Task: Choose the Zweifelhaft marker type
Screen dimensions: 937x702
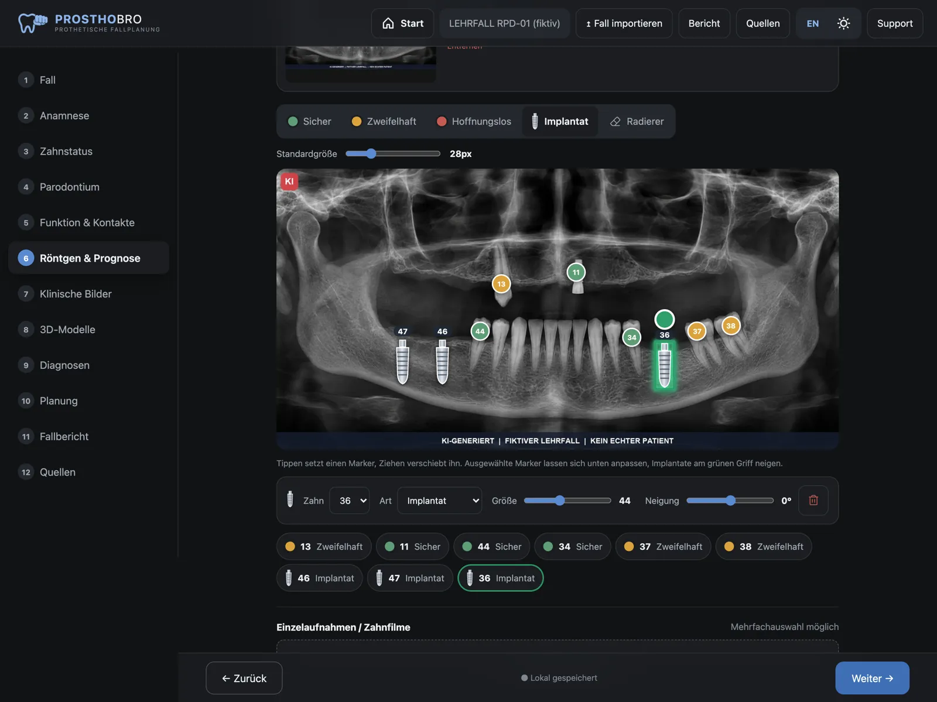Action: coord(384,121)
